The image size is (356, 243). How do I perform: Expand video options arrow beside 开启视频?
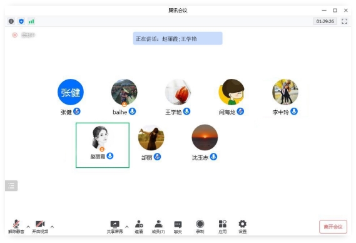pyautogui.click(x=52, y=227)
